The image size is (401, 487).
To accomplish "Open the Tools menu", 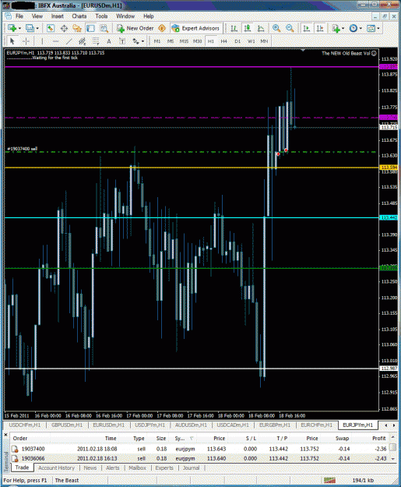I will pos(101,16).
